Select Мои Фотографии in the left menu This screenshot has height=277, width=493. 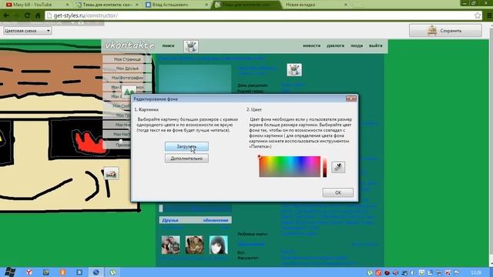coord(127,78)
